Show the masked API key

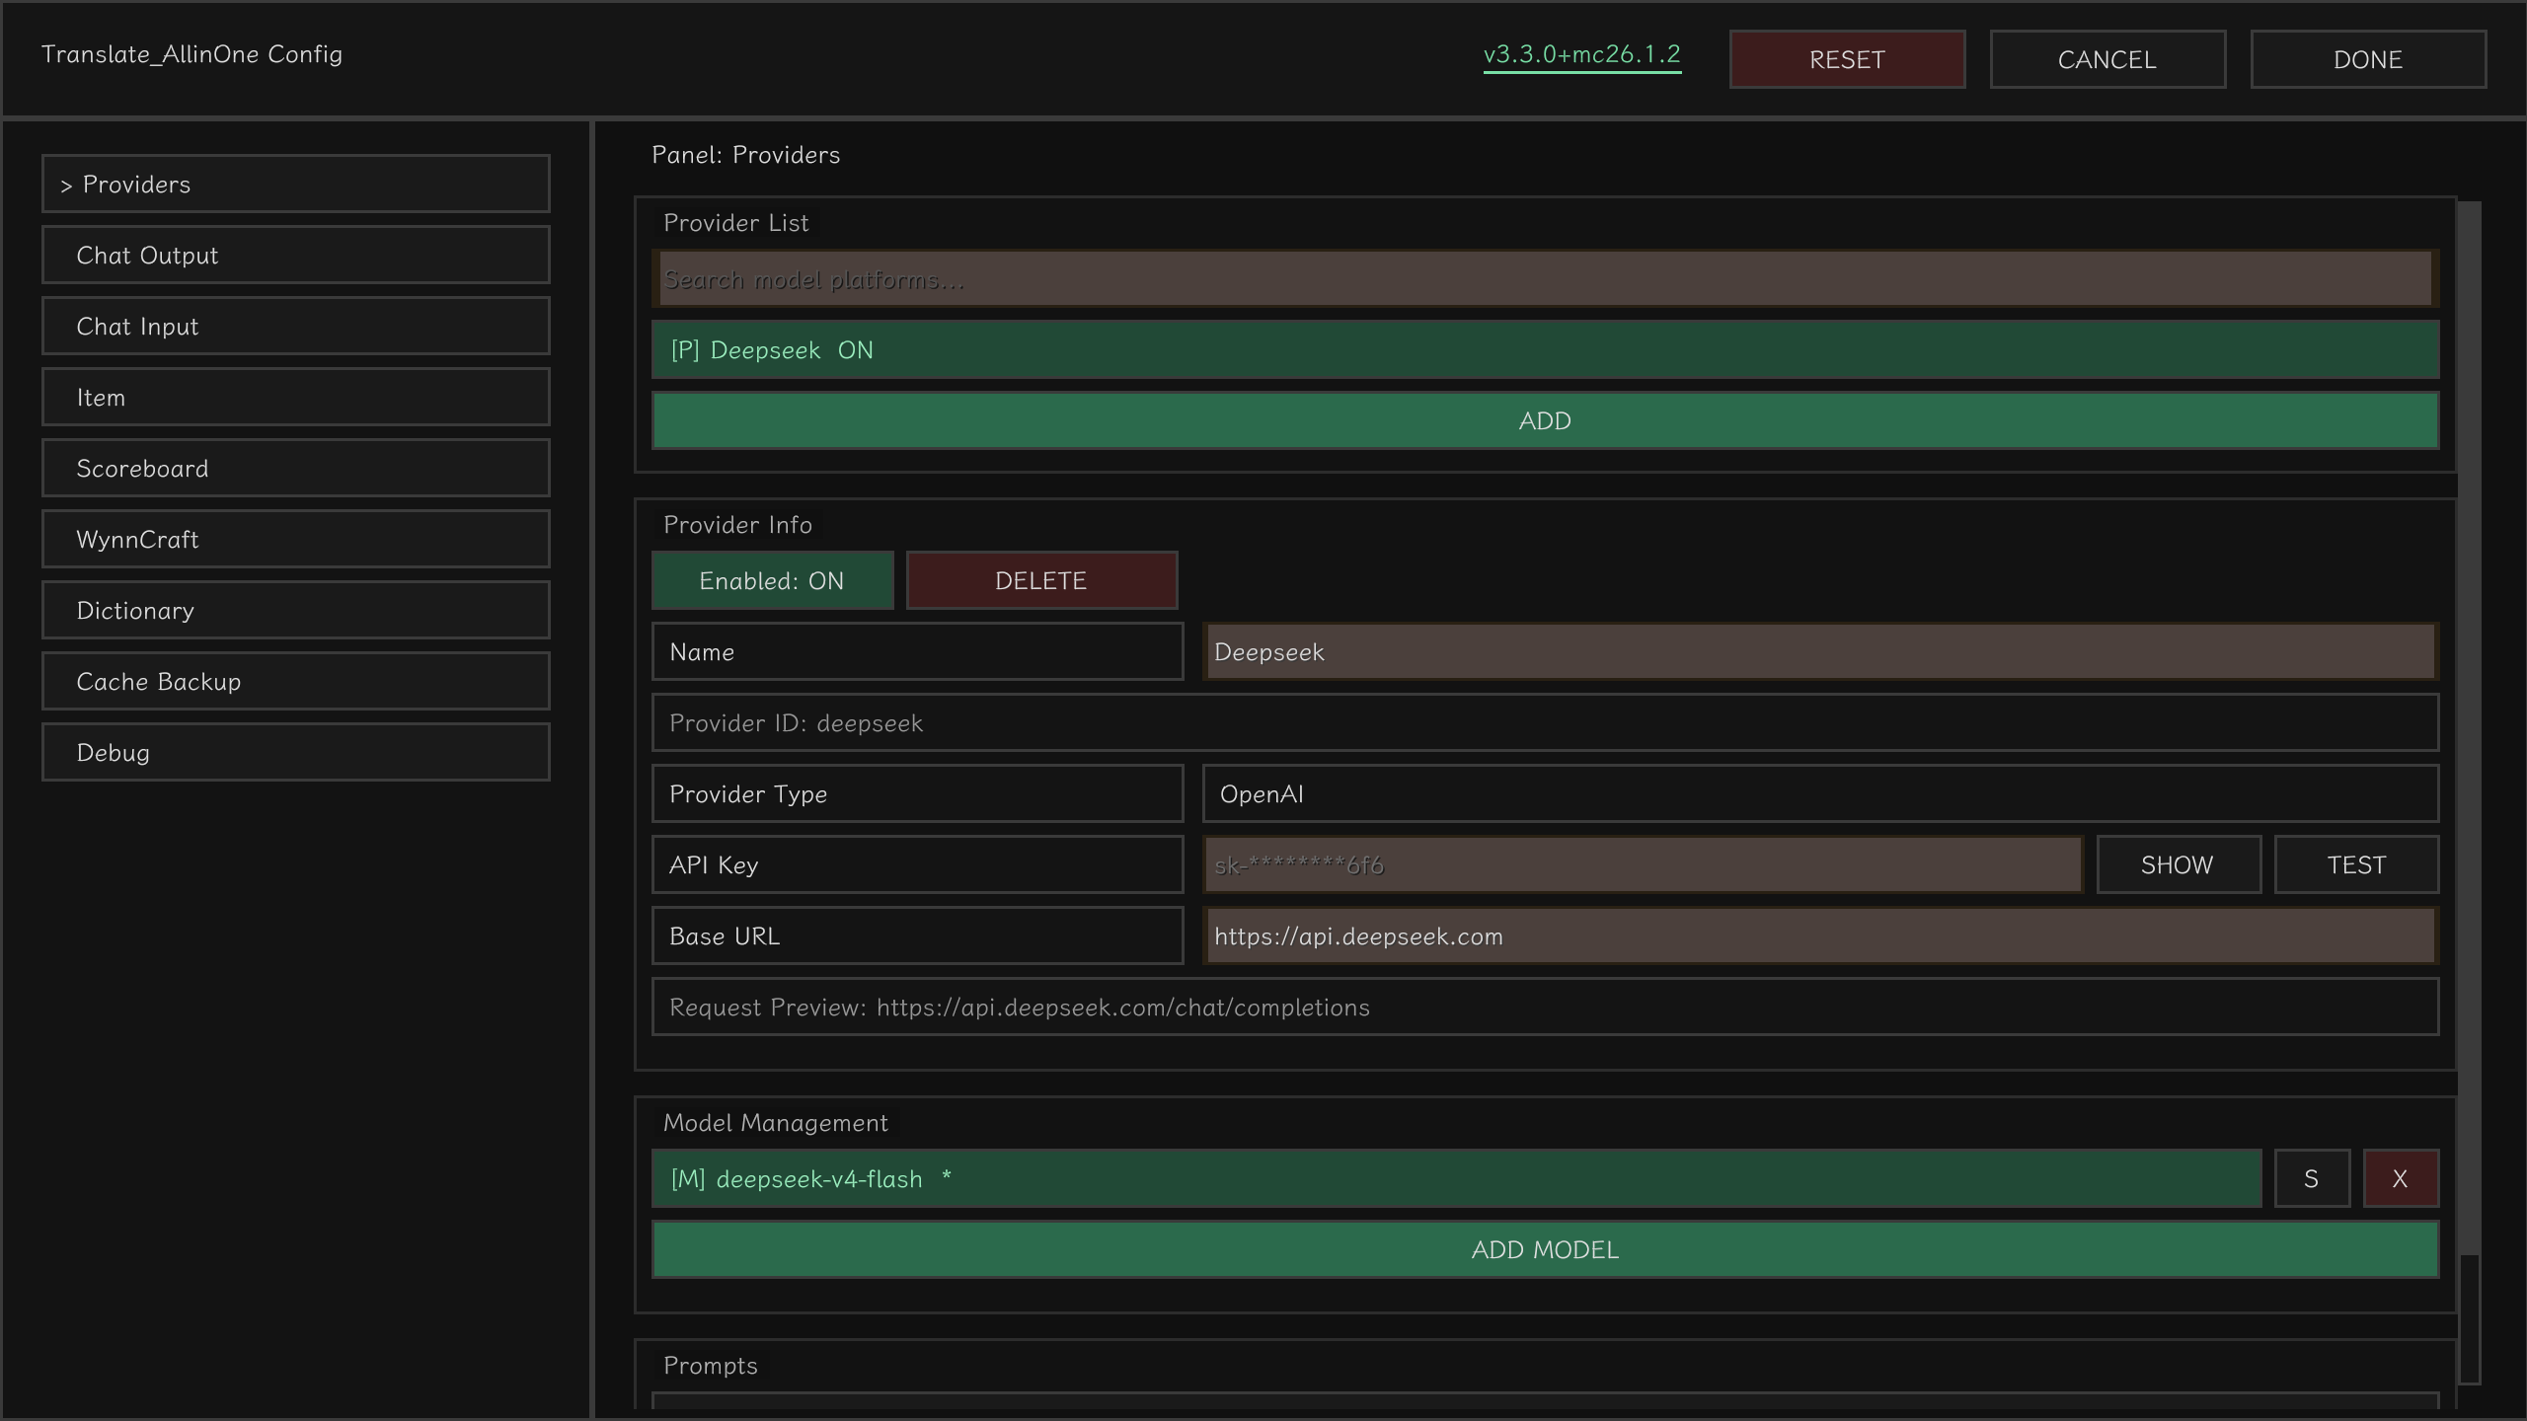click(x=2179, y=864)
